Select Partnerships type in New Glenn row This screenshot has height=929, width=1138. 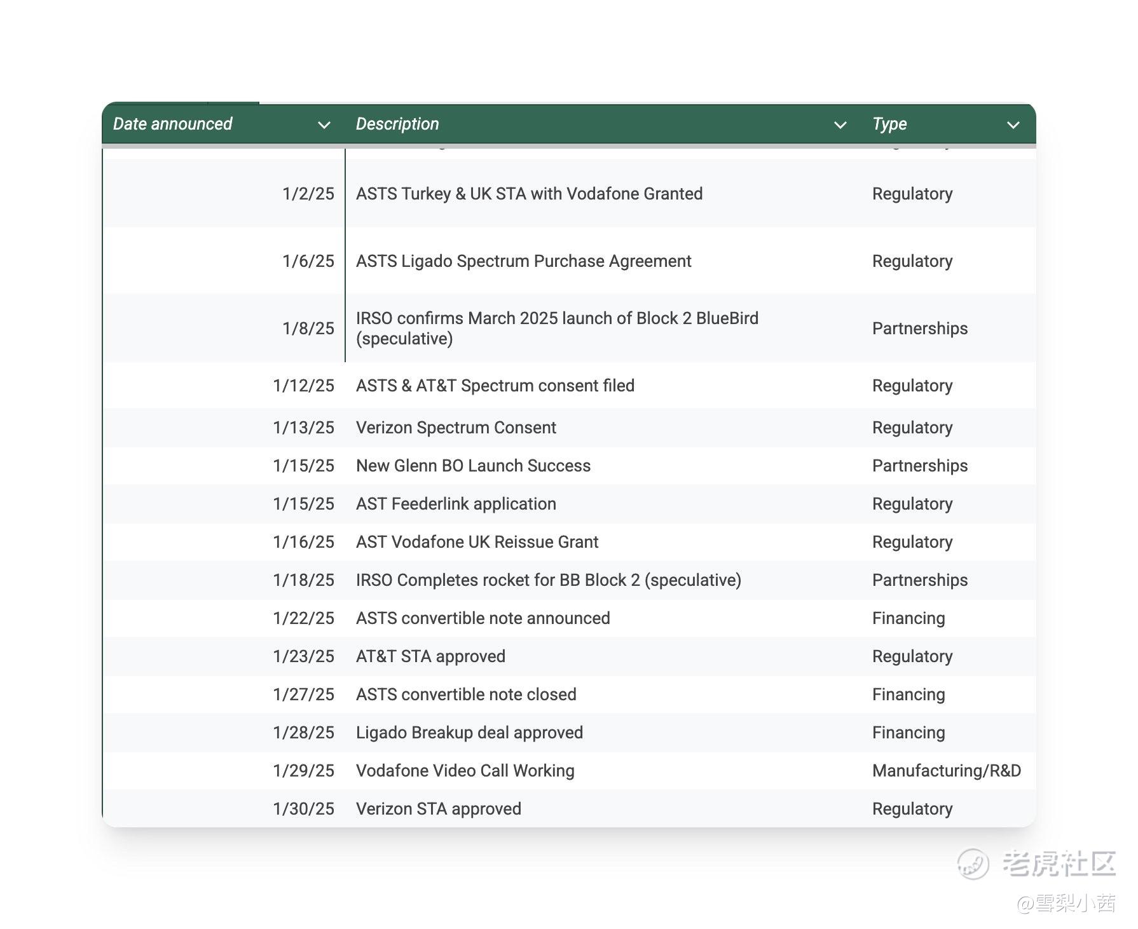[x=920, y=466]
